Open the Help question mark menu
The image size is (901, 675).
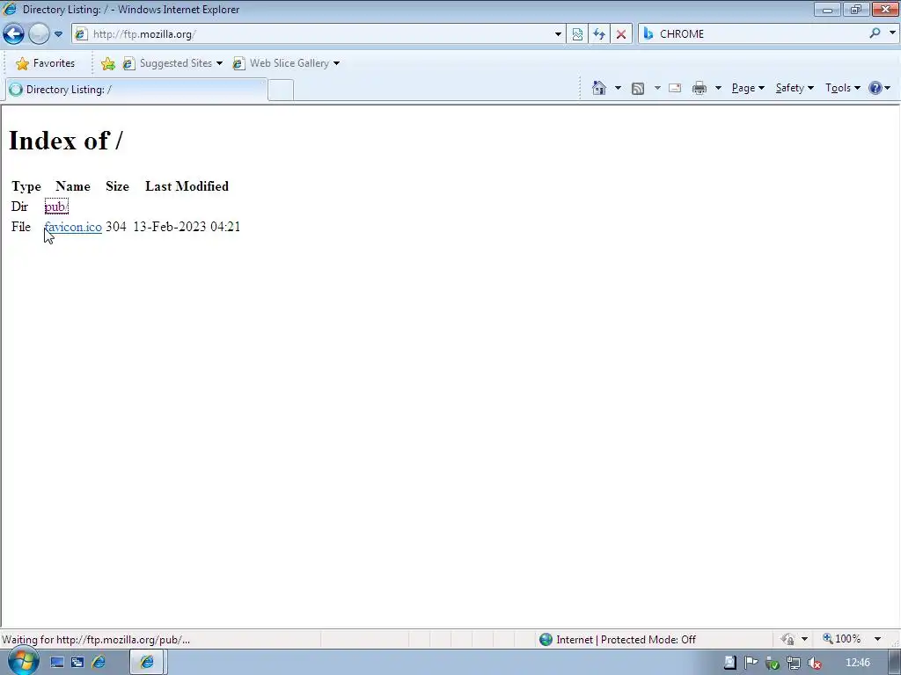pos(879,88)
